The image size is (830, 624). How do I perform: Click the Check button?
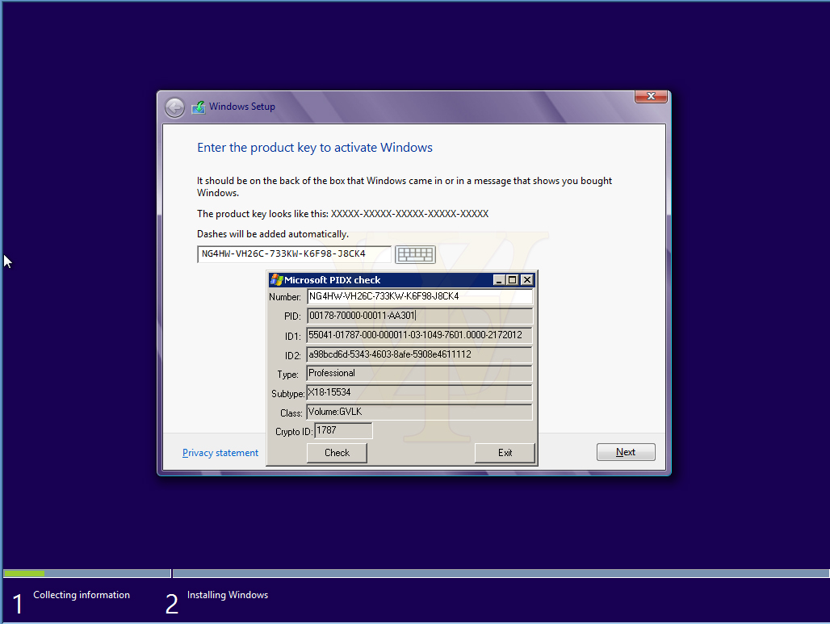337,453
